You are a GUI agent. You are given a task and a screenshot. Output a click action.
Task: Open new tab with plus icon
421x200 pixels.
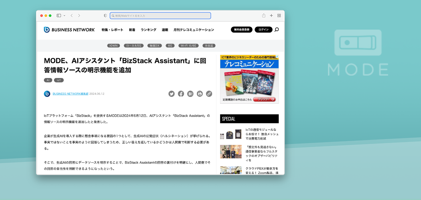coord(271,16)
